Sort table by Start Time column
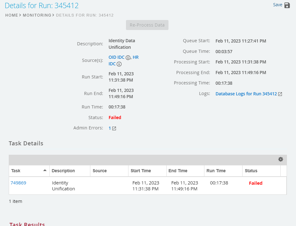Image resolution: width=296 pixels, height=226 pixels. (x=141, y=171)
